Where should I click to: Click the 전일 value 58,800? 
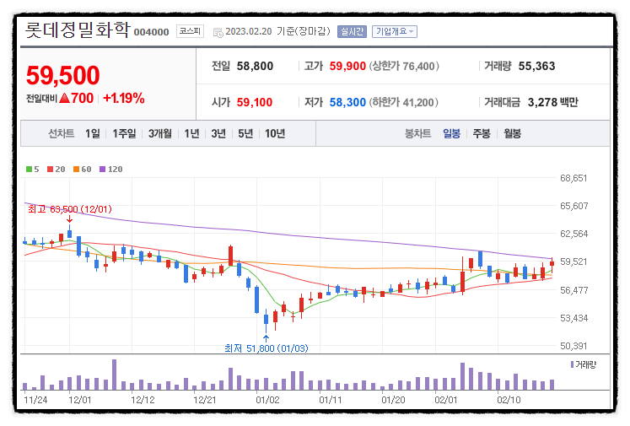[x=255, y=66]
